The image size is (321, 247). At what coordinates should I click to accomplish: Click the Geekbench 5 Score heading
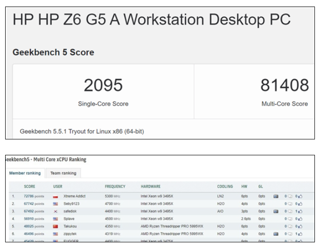coord(53,52)
